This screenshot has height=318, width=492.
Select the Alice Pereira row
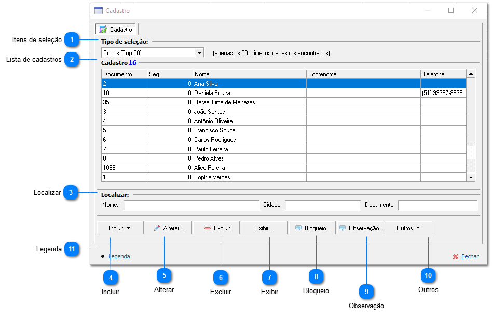click(x=284, y=168)
